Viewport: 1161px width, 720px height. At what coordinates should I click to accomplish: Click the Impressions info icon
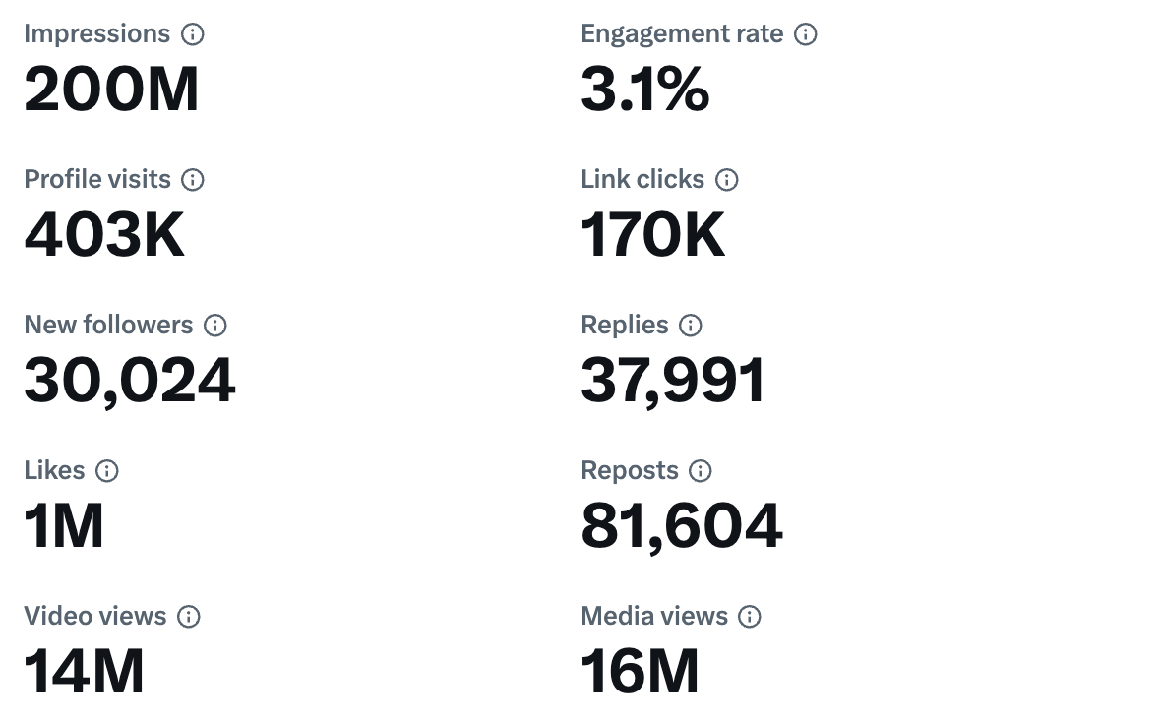(x=194, y=33)
